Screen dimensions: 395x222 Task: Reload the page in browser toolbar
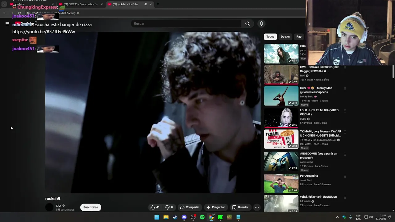[19, 13]
